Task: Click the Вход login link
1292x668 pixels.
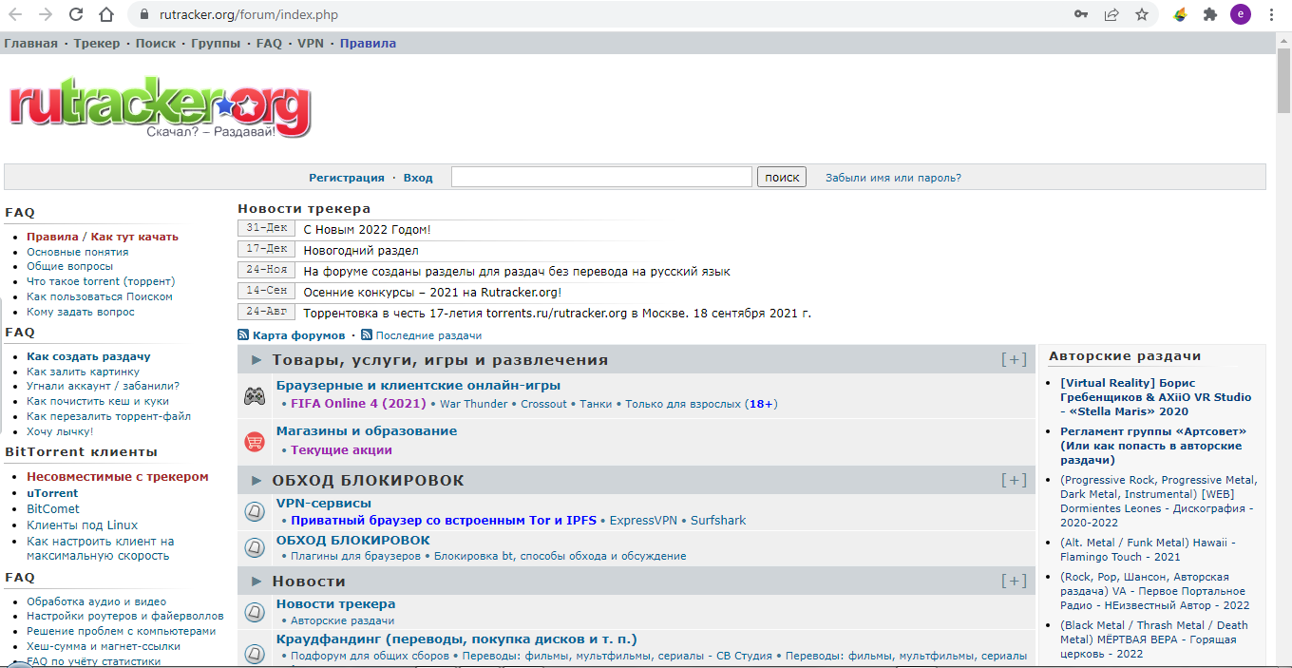Action: (x=418, y=178)
